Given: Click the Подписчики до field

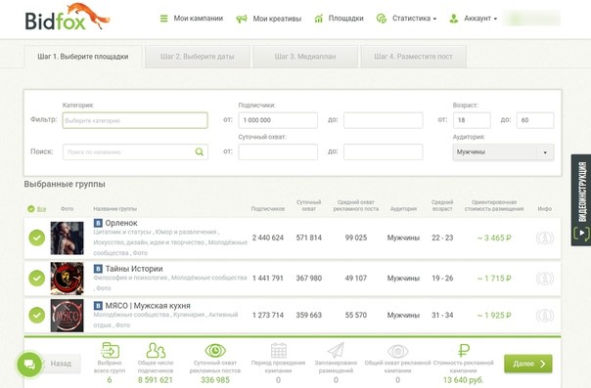Looking at the screenshot, I should pos(383,120).
